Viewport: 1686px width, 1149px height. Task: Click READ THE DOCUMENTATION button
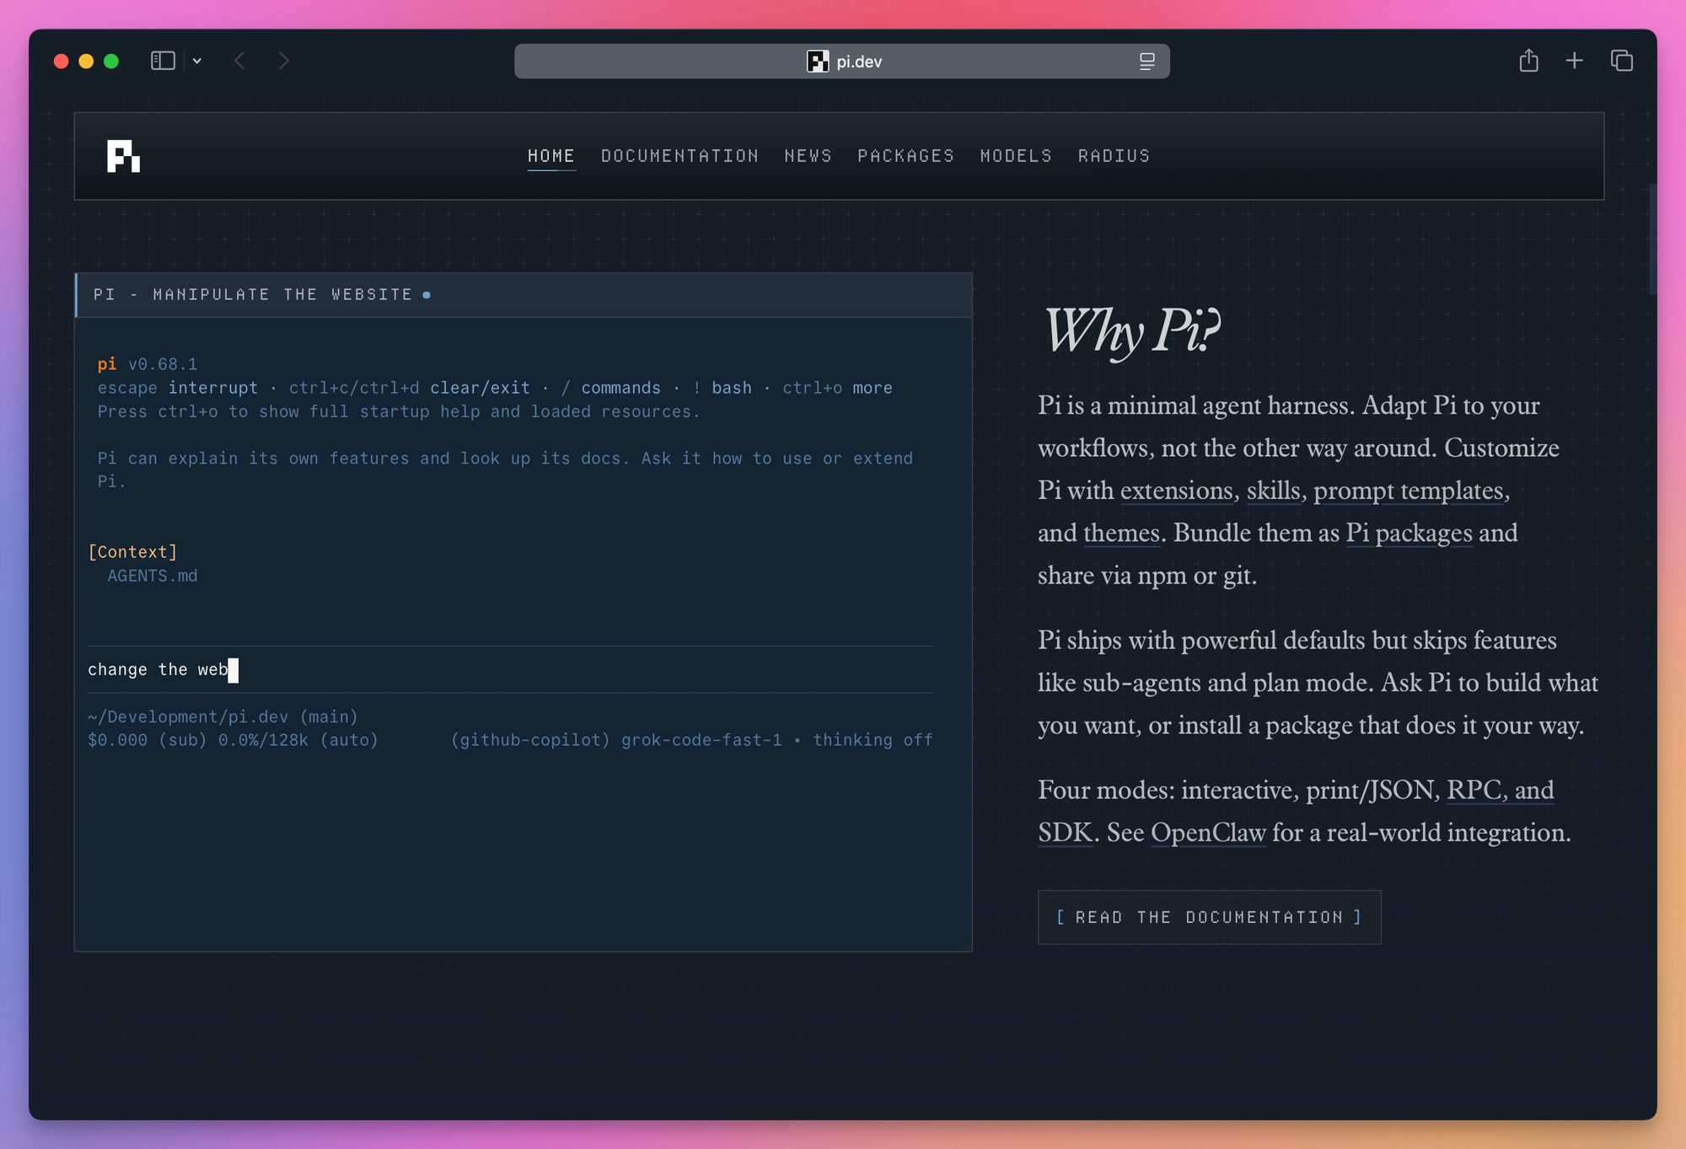(1209, 917)
